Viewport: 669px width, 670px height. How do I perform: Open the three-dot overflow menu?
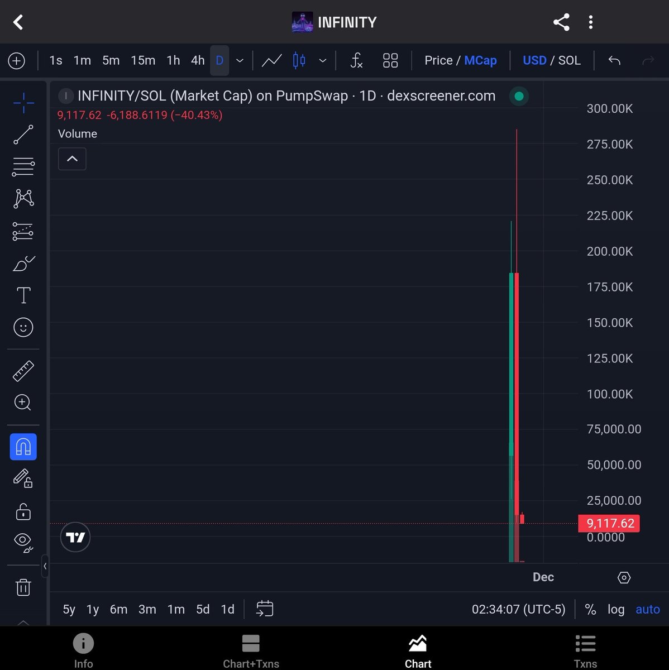click(590, 22)
